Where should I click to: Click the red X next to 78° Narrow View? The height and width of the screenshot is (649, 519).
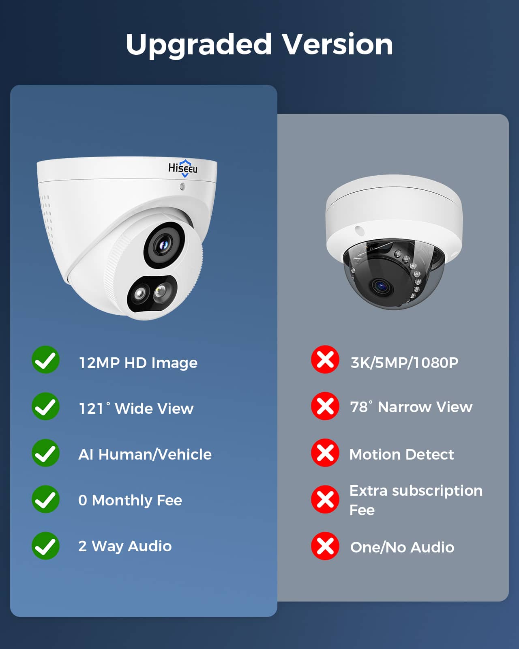325,406
